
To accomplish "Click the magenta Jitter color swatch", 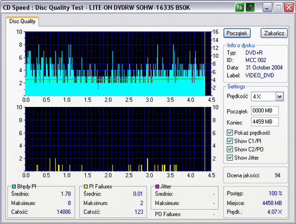I will coord(157,187).
